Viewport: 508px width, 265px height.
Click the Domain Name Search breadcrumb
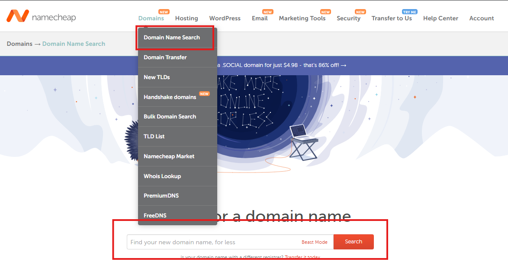point(74,44)
